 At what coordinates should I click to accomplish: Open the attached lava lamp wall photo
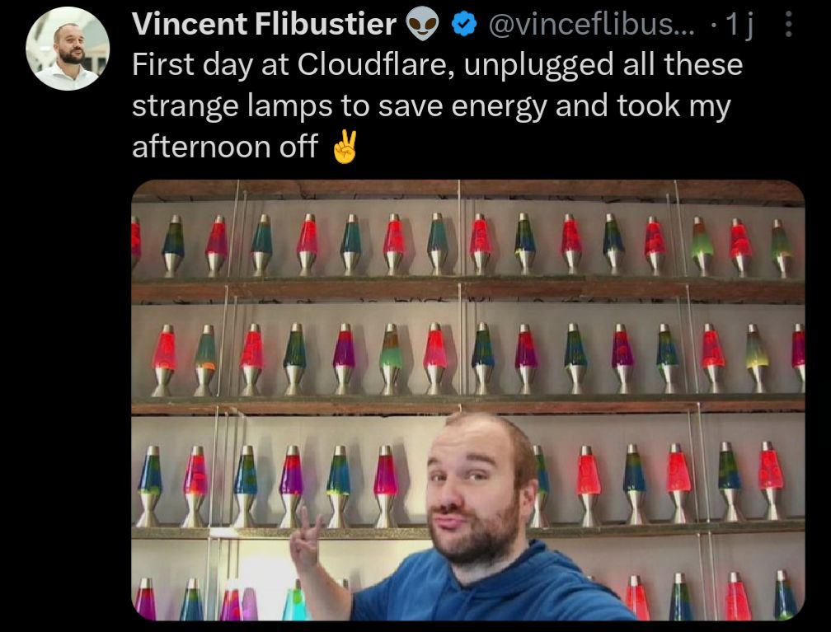(468, 400)
